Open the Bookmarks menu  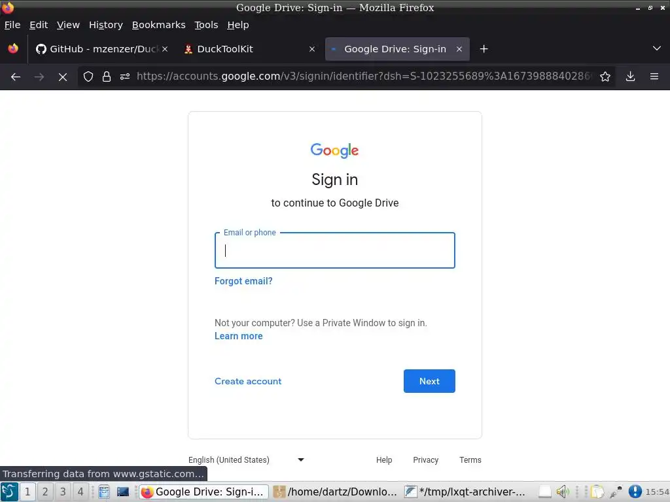coord(158,25)
